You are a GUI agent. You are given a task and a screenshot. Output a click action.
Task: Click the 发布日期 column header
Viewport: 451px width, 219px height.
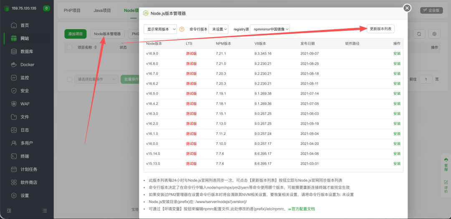pos(307,44)
